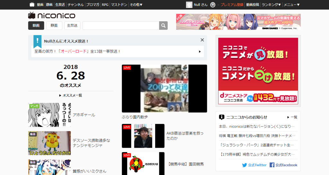Select the 生放送 search tab
The image size is (329, 175).
[x=72, y=26]
